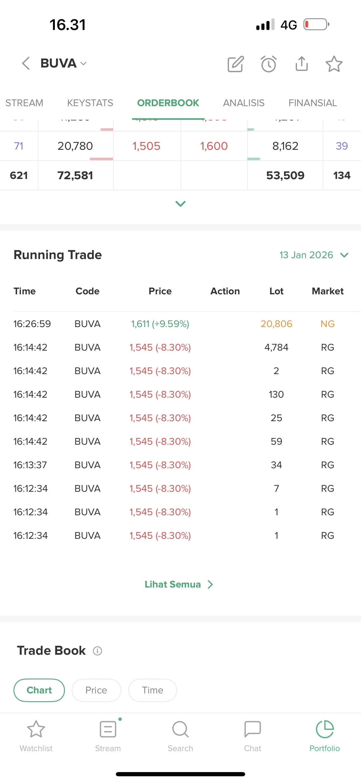361x783 pixels.
Task: Open the note edit icon
Action: (x=236, y=64)
